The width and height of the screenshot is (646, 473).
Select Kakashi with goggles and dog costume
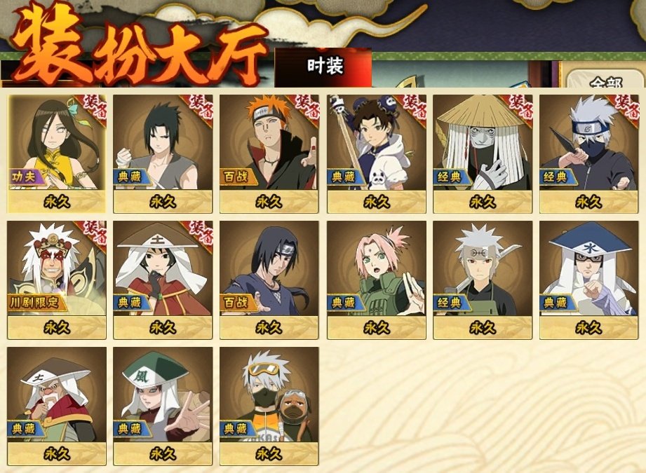point(269,406)
